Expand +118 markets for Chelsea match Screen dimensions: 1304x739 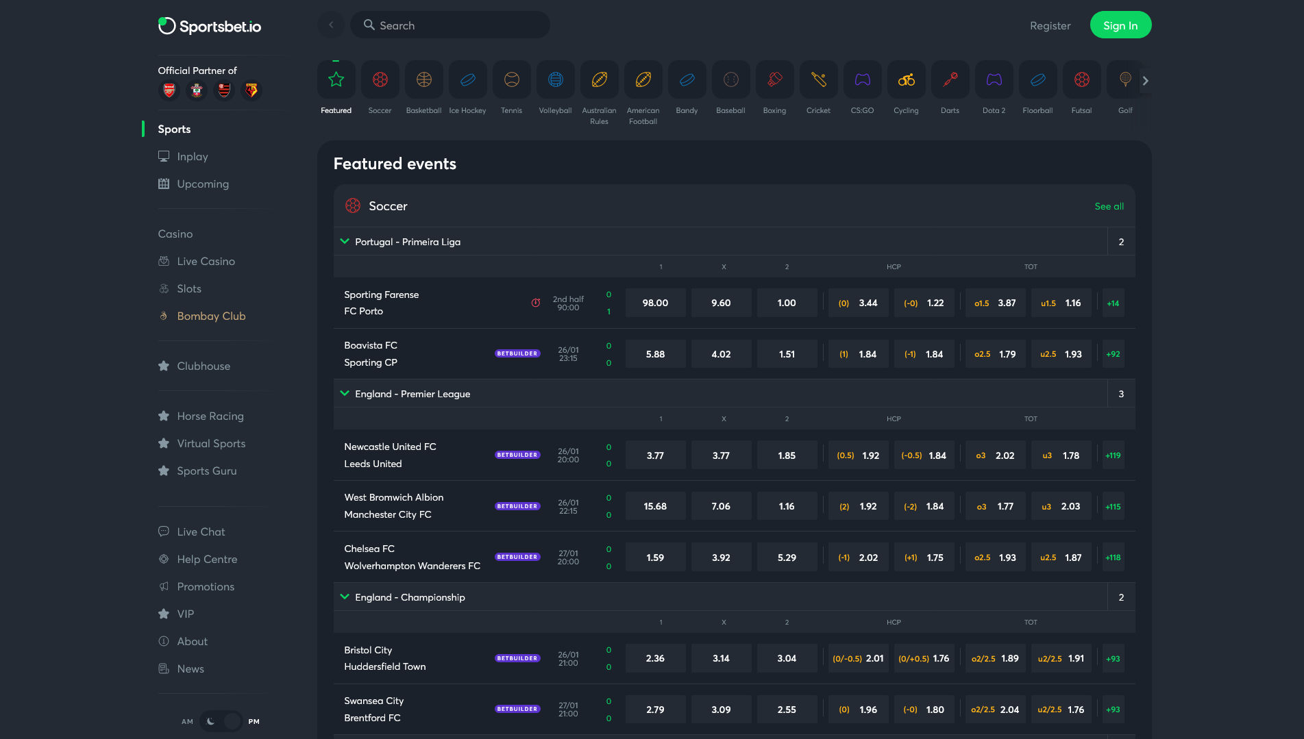(1113, 558)
